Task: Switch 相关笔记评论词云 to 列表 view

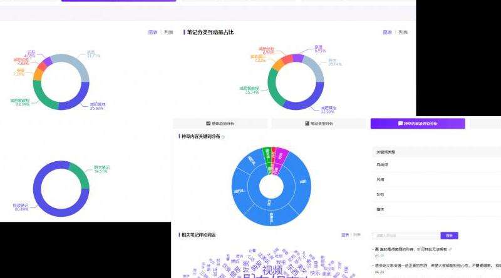Action: click(x=357, y=235)
